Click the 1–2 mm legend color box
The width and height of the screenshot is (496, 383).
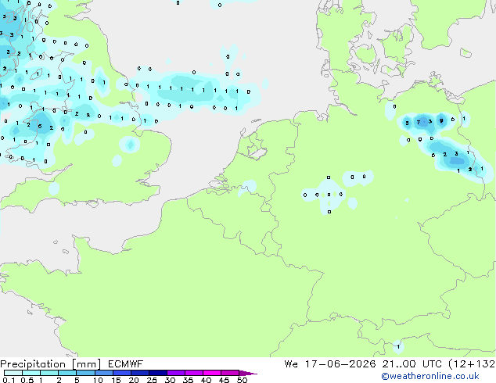pos(49,373)
